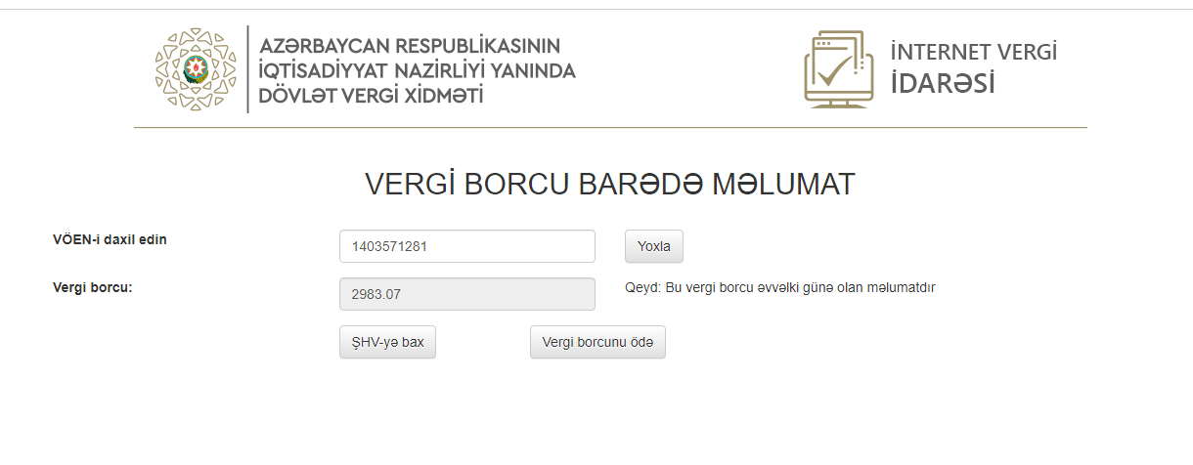This screenshot has height=465, width=1193.
Task: Click the Qeyd note about previous day
Action: pos(780,287)
